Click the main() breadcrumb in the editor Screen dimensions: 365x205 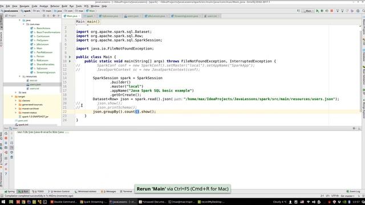coord(94,22)
